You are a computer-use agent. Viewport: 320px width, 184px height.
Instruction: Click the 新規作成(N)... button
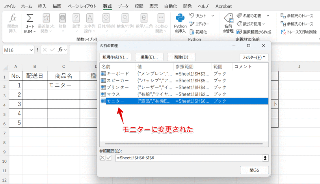point(115,57)
